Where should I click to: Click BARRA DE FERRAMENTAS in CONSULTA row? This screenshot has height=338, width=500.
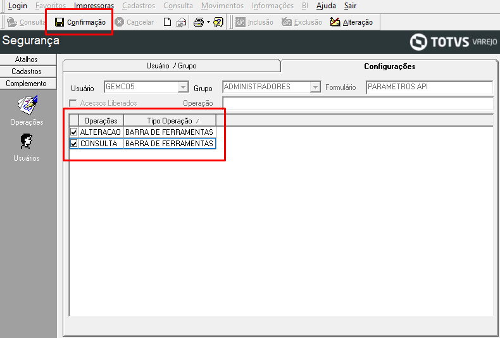[x=170, y=144]
